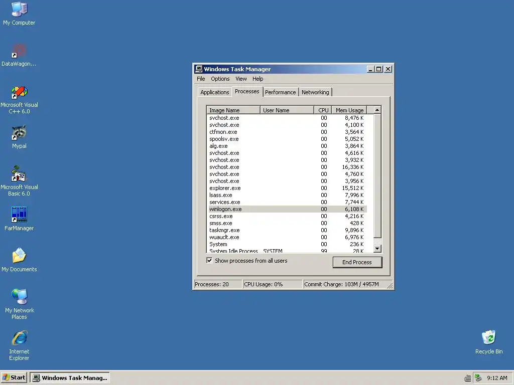The height and width of the screenshot is (385, 514).
Task: Click the CPU Usage: 0% status entry
Action: click(273, 284)
